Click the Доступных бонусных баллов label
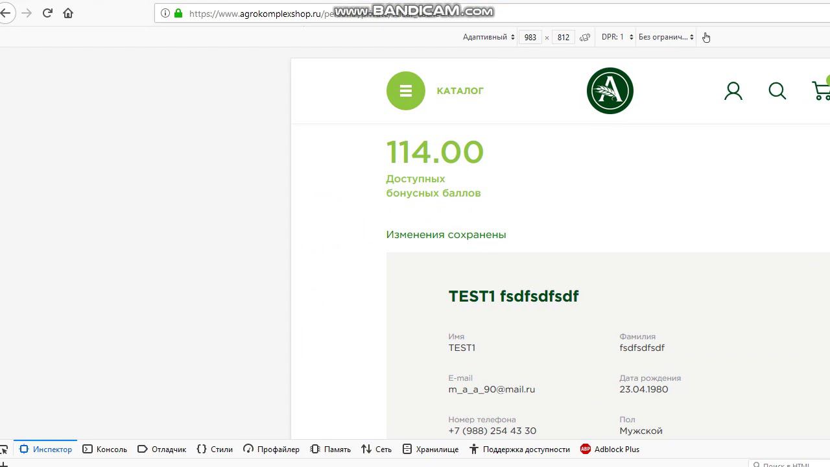 pyautogui.click(x=433, y=186)
